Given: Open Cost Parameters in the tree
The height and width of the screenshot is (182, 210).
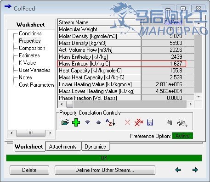Looking at the screenshot, I should click(x=36, y=85).
